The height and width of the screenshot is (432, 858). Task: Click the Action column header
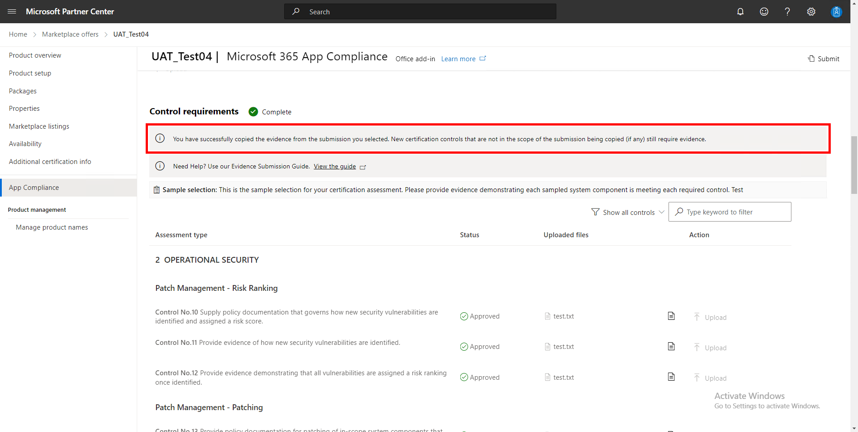pyautogui.click(x=699, y=235)
